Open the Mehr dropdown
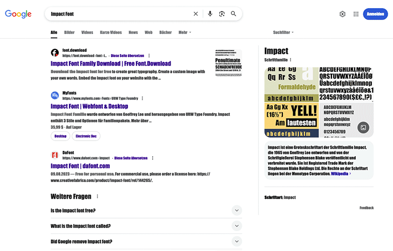This screenshot has width=393, height=251. click(185, 32)
